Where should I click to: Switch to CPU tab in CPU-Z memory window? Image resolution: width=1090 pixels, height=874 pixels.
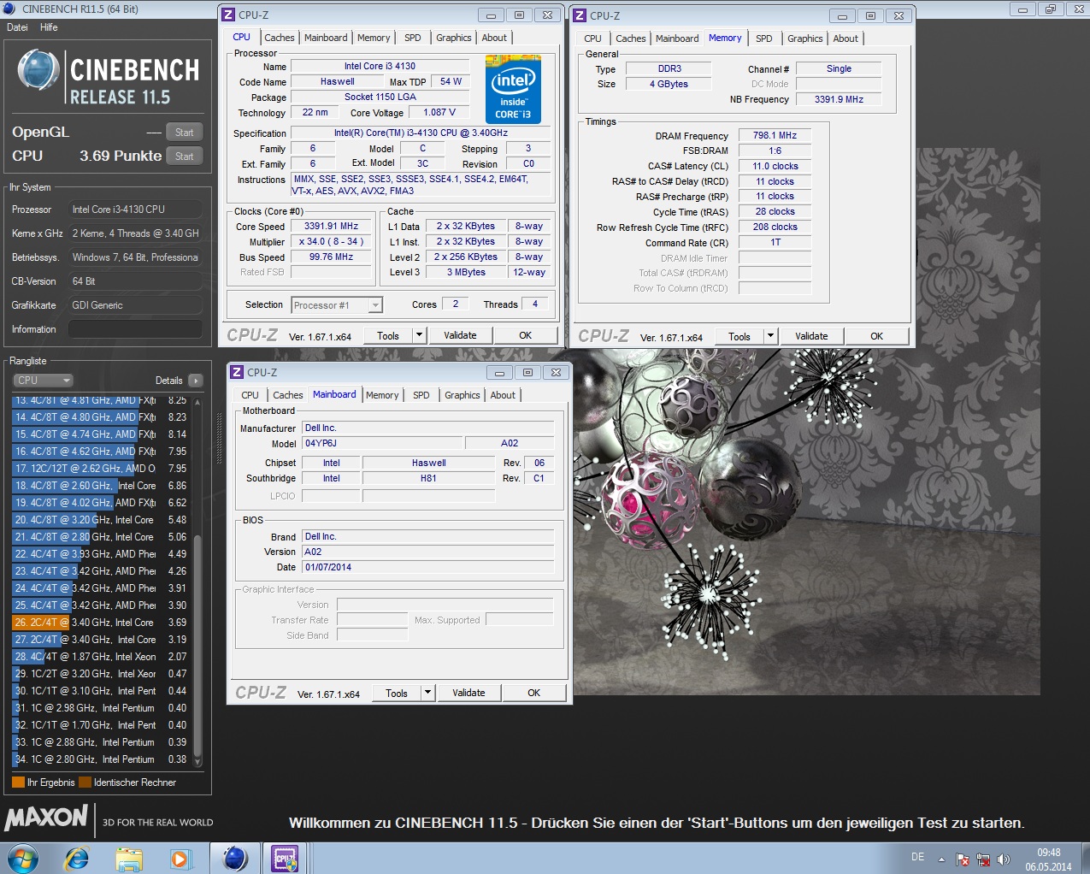tap(592, 38)
